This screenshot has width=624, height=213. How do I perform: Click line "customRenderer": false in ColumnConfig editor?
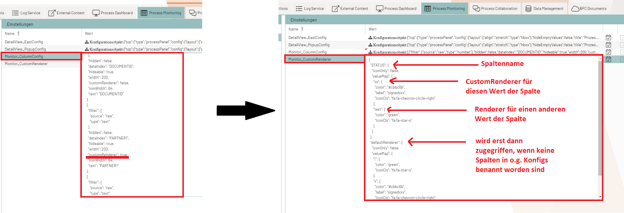109,83
